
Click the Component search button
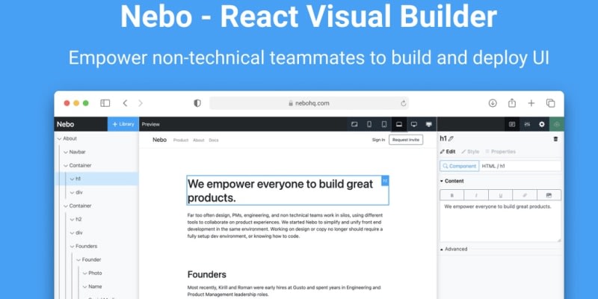460,166
